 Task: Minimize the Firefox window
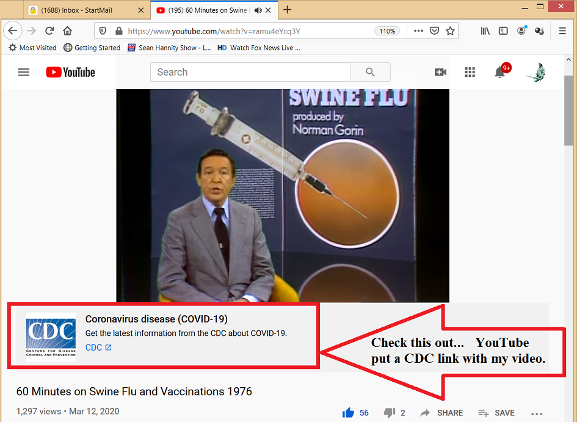524,7
